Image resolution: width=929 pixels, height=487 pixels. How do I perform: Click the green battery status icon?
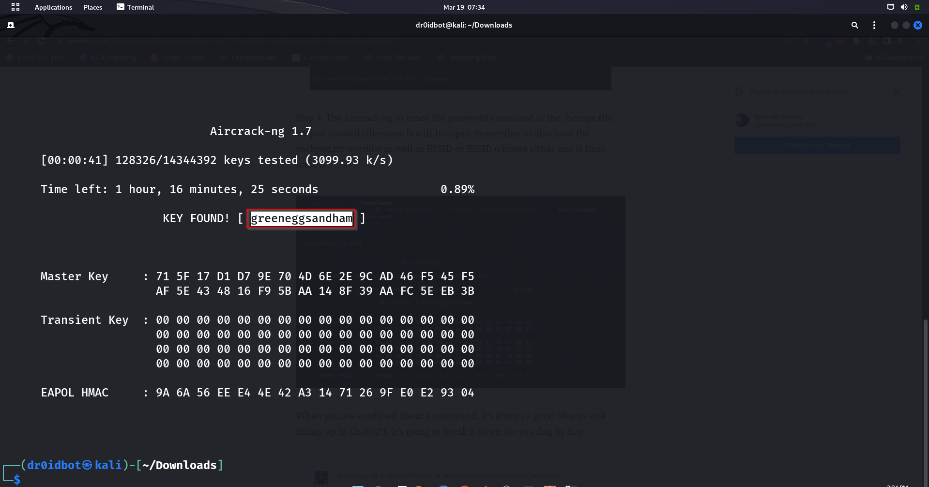pos(917,7)
